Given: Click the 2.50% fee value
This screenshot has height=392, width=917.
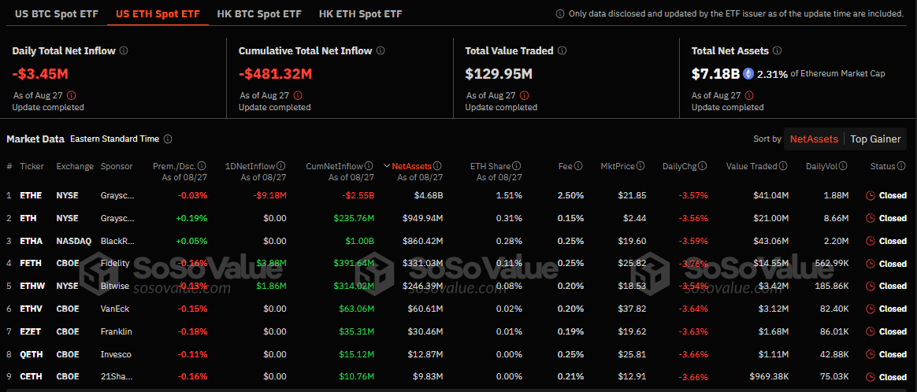Looking at the screenshot, I should pyautogui.click(x=571, y=196).
